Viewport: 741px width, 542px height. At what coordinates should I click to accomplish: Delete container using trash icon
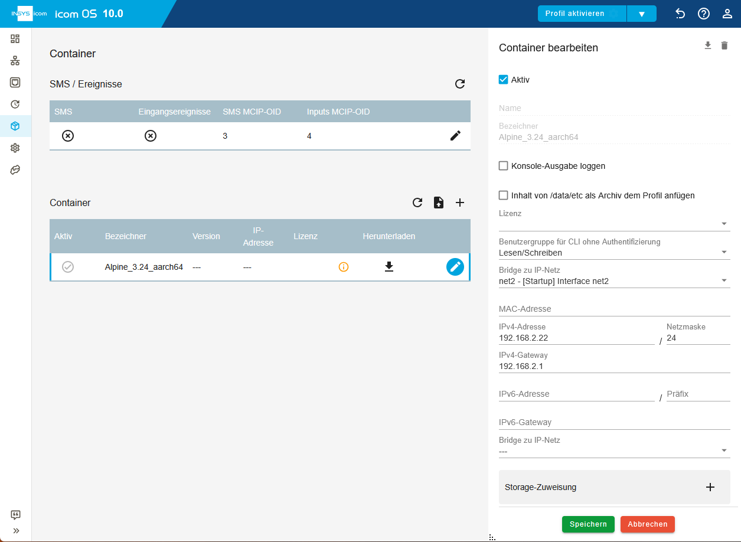point(724,45)
